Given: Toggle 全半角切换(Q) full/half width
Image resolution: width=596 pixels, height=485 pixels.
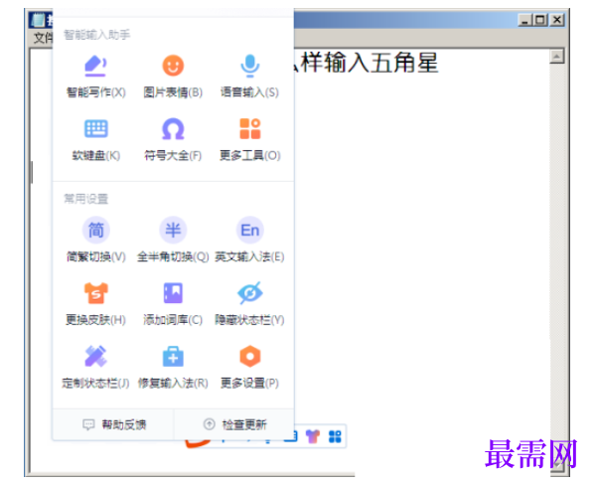Looking at the screenshot, I should [173, 241].
